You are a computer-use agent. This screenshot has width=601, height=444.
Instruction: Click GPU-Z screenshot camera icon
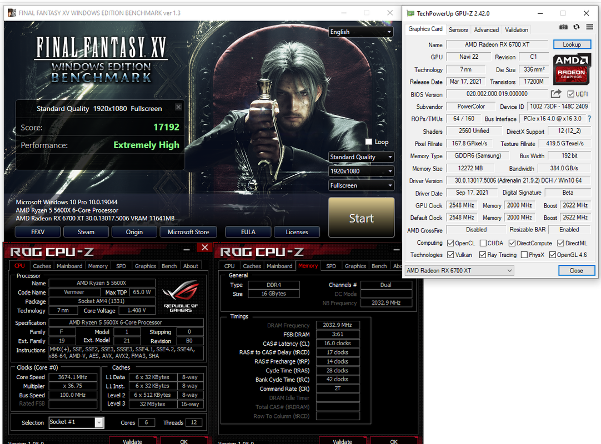563,27
